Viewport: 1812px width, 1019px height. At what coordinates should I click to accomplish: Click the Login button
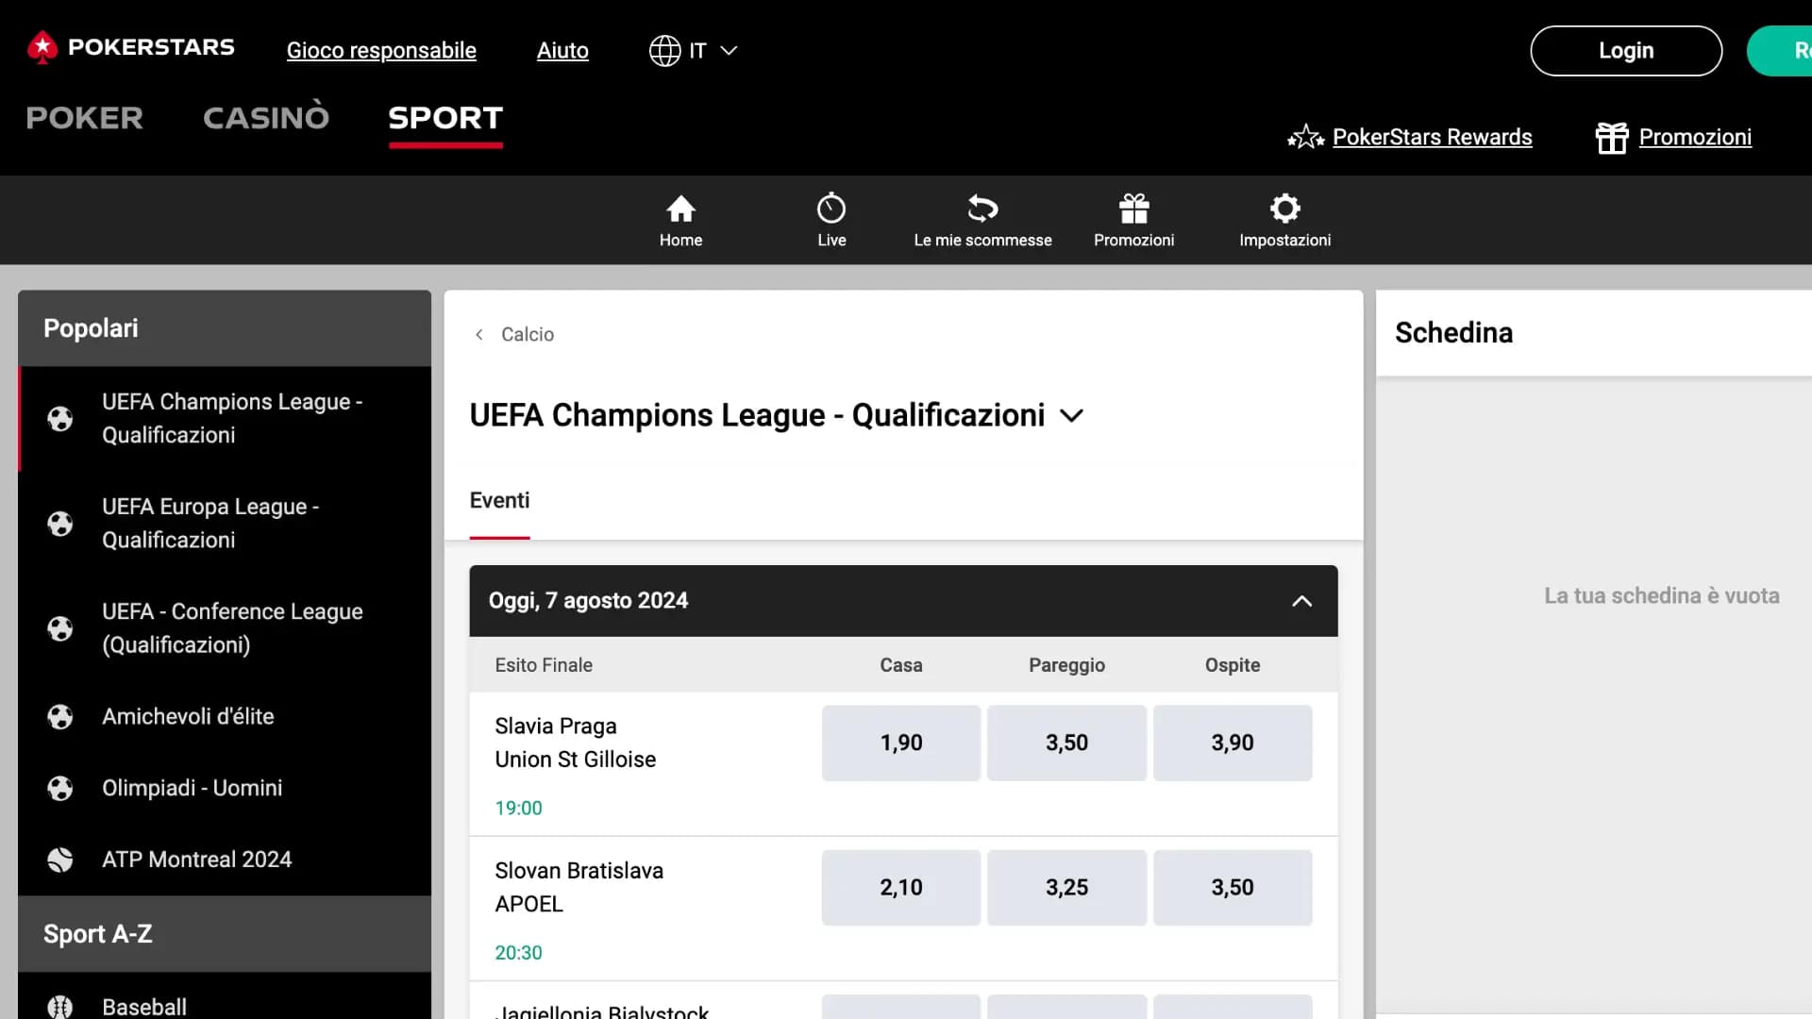click(1625, 51)
